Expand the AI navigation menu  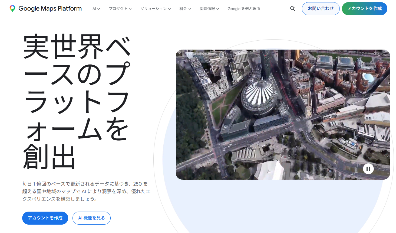[x=94, y=9]
